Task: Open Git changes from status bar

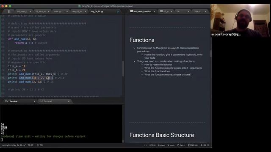Action: tap(205, 145)
